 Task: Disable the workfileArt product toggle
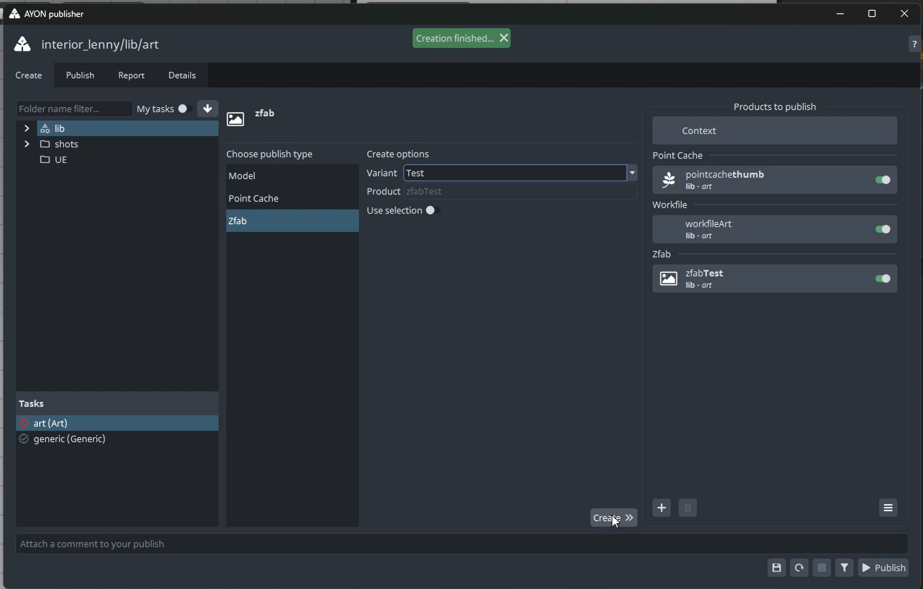pyautogui.click(x=883, y=229)
